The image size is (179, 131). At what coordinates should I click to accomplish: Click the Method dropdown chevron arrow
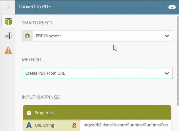click(167, 73)
